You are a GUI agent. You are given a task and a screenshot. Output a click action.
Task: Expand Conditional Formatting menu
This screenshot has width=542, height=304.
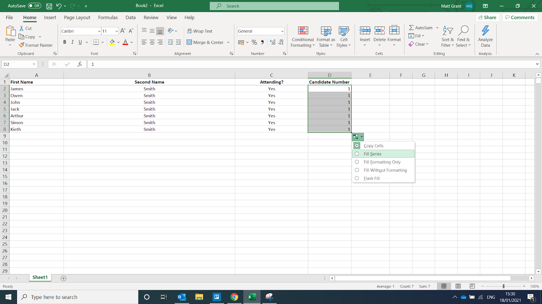pos(303,36)
